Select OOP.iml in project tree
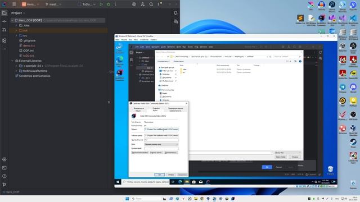 [28, 50]
